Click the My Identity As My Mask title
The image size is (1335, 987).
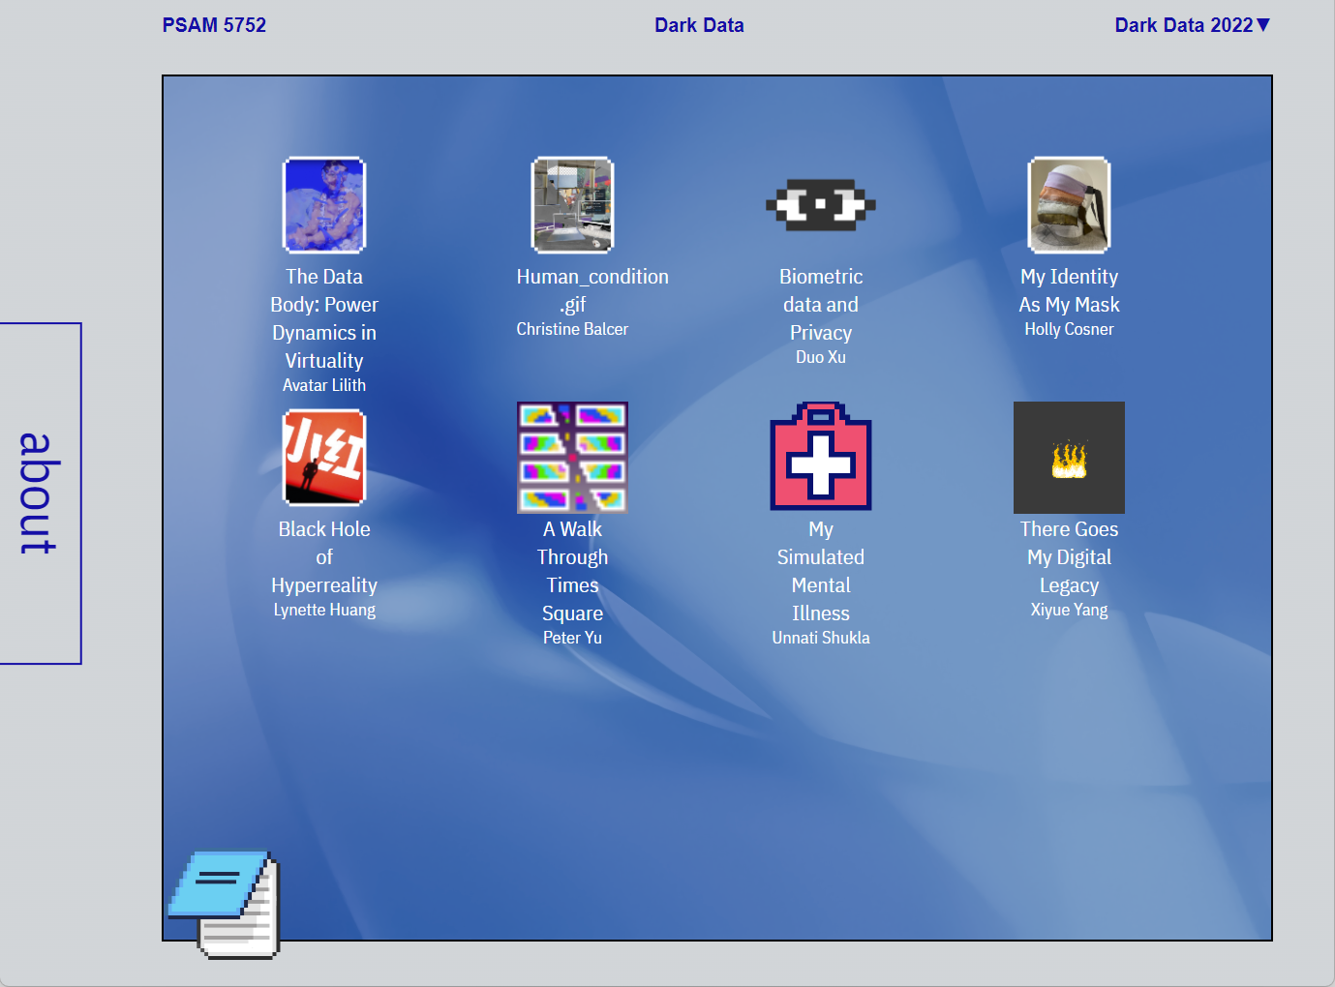(1069, 290)
